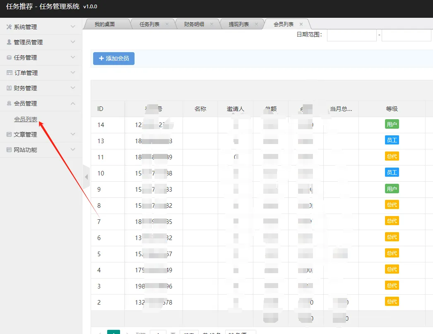Expand the 订单管理 menu chevron
This screenshot has width=433, height=334.
coord(73,72)
